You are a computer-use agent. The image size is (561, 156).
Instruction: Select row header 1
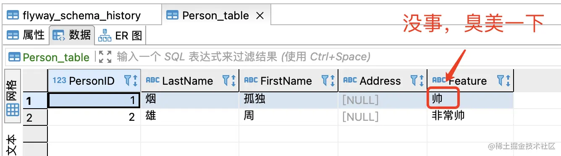(35, 100)
